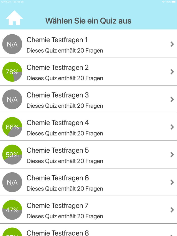This screenshot has width=177, height=236.
Task: Click the 66% score circle for Chemie Testfragen 4
Action: (12, 127)
